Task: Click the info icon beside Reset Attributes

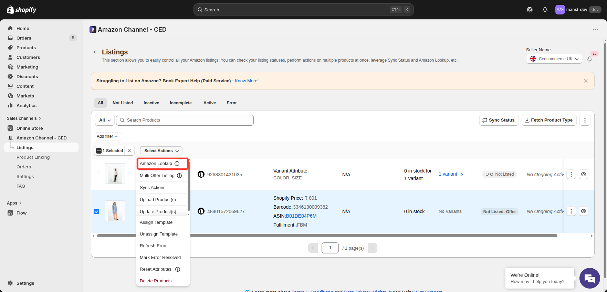Action: (x=178, y=269)
